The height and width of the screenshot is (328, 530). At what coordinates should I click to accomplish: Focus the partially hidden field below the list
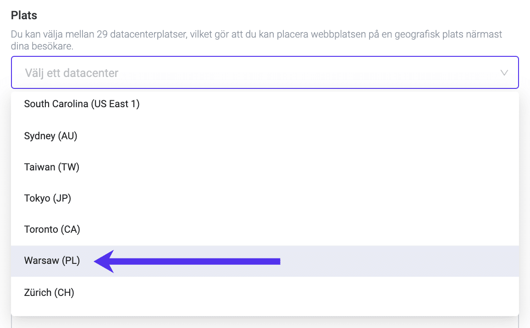point(265,323)
